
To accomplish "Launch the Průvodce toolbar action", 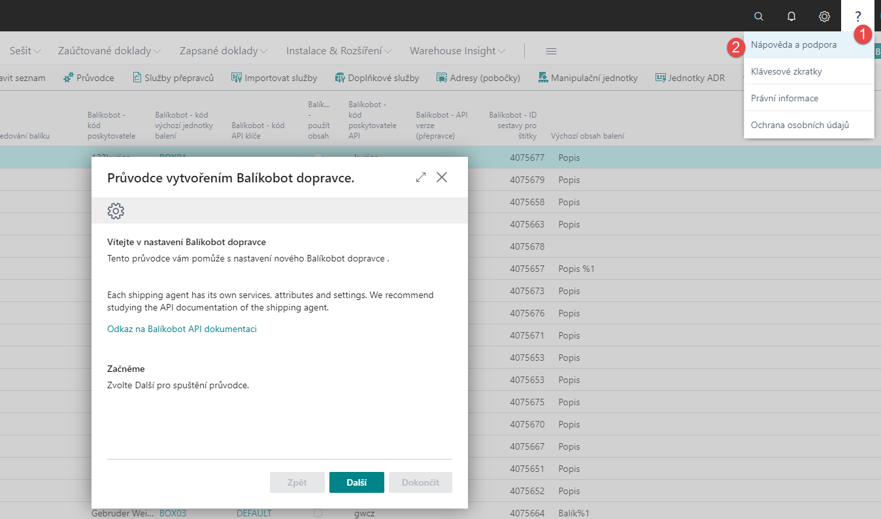I will [89, 78].
